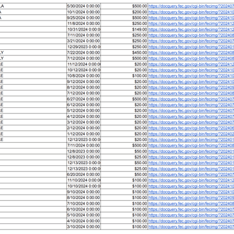Screen dimensions: 234x234
Task: Open the FEC link in the 3/21/2024 row
Action: [191, 41]
